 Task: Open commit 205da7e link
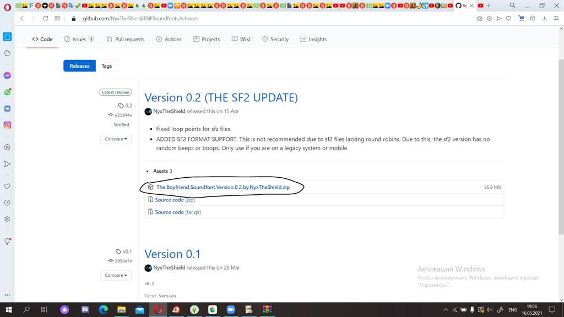[120, 261]
